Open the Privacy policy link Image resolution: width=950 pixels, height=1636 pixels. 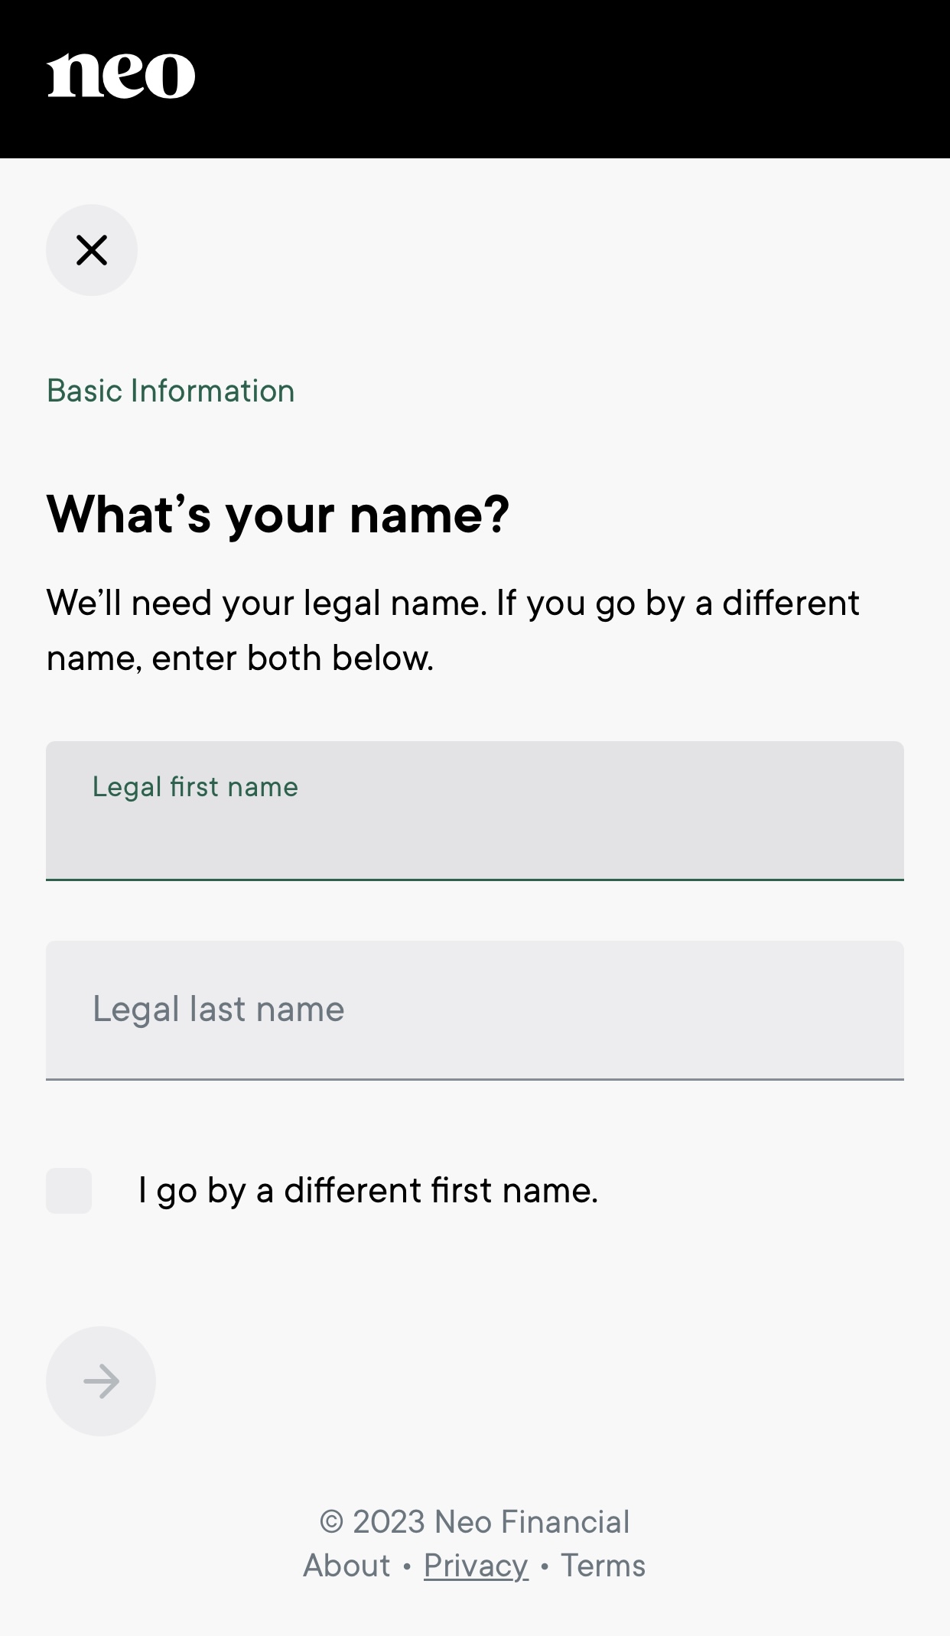pos(476,1566)
